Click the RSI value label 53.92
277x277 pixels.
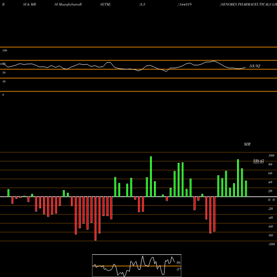click(x=255, y=66)
